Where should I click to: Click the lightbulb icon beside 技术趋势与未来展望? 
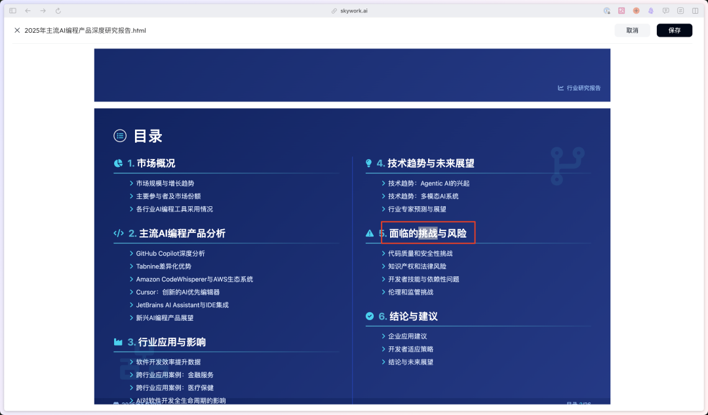pos(369,163)
